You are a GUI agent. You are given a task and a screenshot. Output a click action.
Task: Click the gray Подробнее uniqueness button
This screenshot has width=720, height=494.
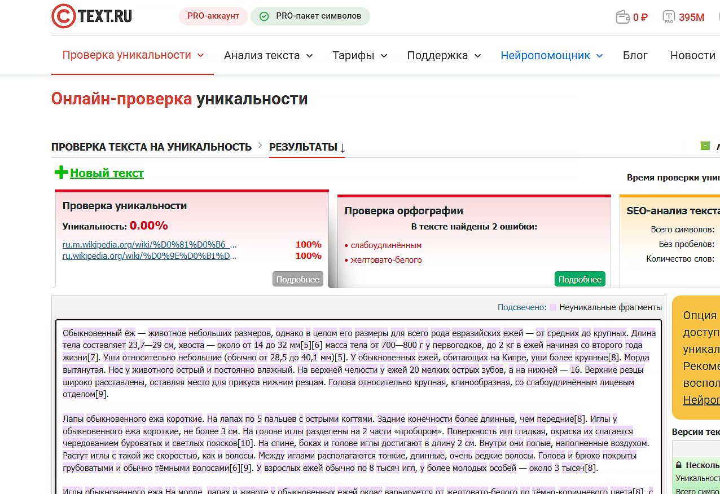click(x=297, y=279)
